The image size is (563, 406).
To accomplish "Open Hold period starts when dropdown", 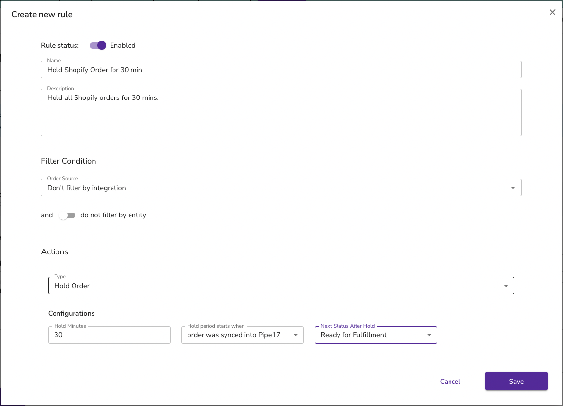I will point(243,335).
